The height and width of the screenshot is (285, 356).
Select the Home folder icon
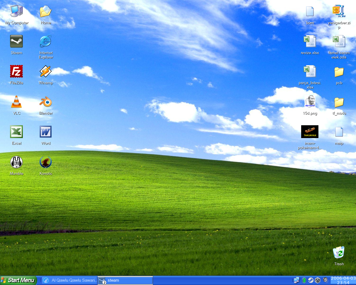(x=46, y=11)
